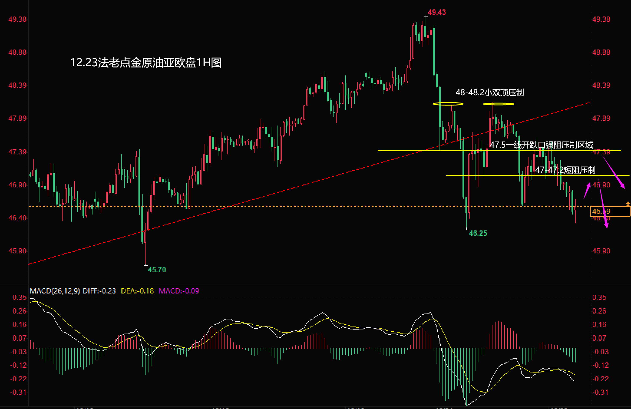Click the DIFF:-0.23 indicator value

(x=99, y=291)
